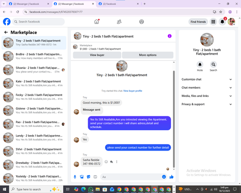The image size is (241, 193).
Task: Open the Facebook logo home link
Action: coord(7,22)
